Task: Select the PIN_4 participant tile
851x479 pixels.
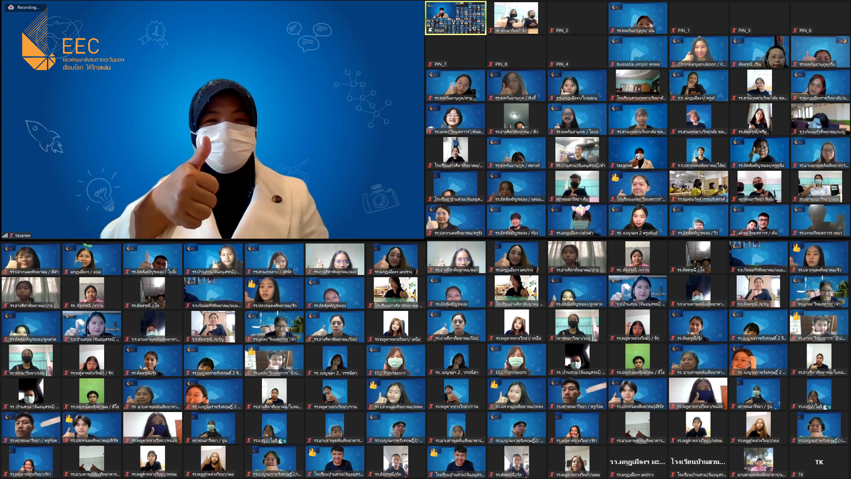Action: [577, 51]
